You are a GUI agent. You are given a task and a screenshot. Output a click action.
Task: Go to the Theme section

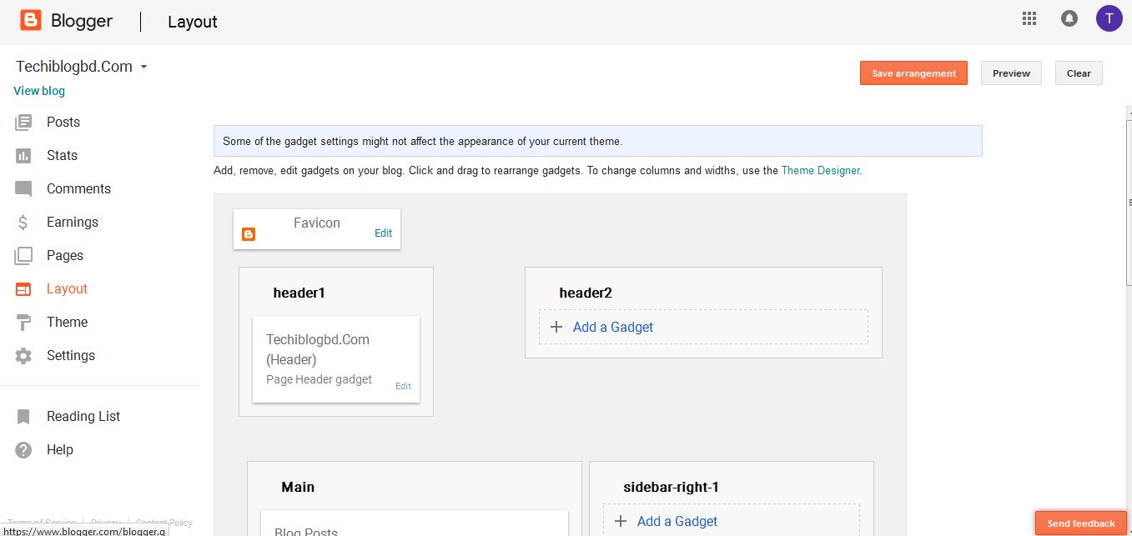[67, 323]
